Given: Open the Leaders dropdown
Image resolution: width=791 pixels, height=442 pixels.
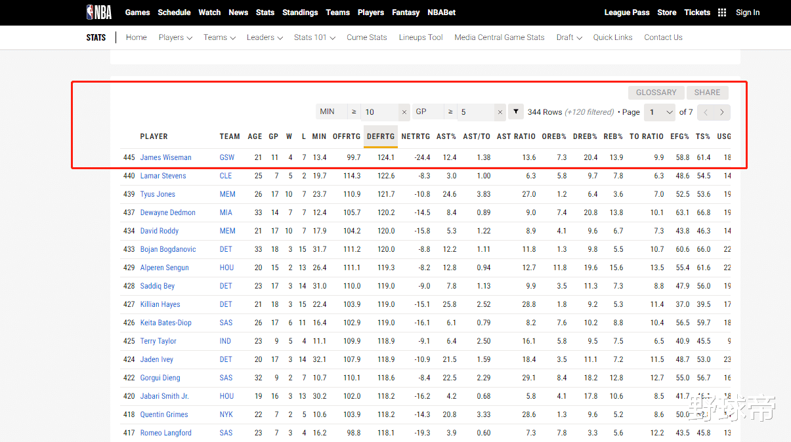Looking at the screenshot, I should tap(265, 37).
